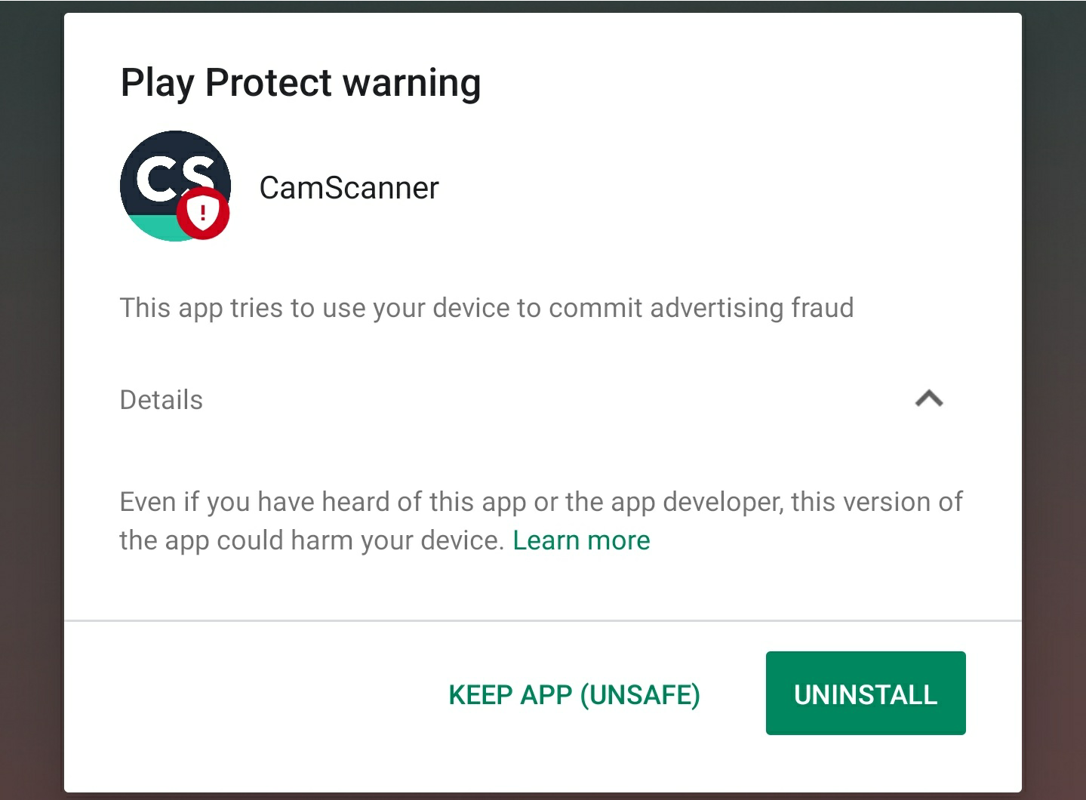Dismiss by tapping dimmed area left of dialog

(x=32, y=400)
